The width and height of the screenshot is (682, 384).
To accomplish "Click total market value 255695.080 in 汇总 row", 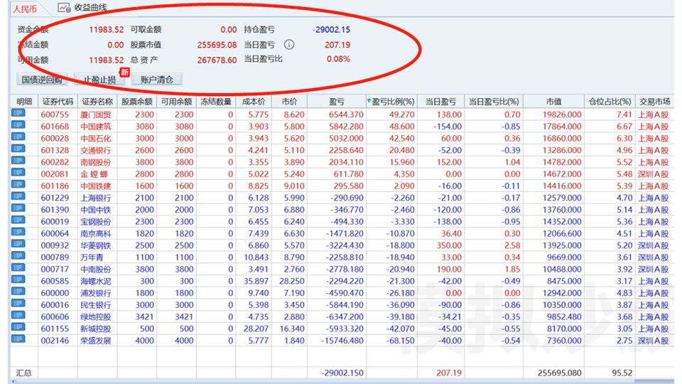I will (559, 373).
